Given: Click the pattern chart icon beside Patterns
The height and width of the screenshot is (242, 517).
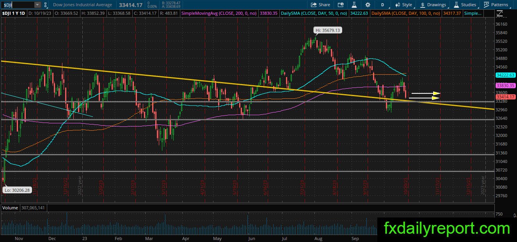Looking at the screenshot, I should [486, 5].
